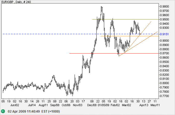Screen dimensions: 175x115
Task: Click the 0.9800 price axis label
Action: (164, 6)
